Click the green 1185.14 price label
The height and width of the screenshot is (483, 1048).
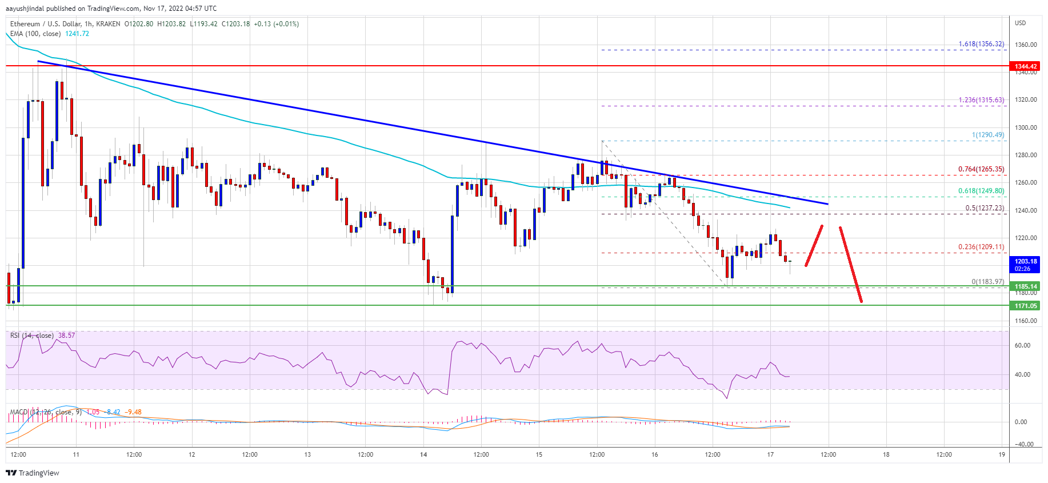tap(1026, 286)
